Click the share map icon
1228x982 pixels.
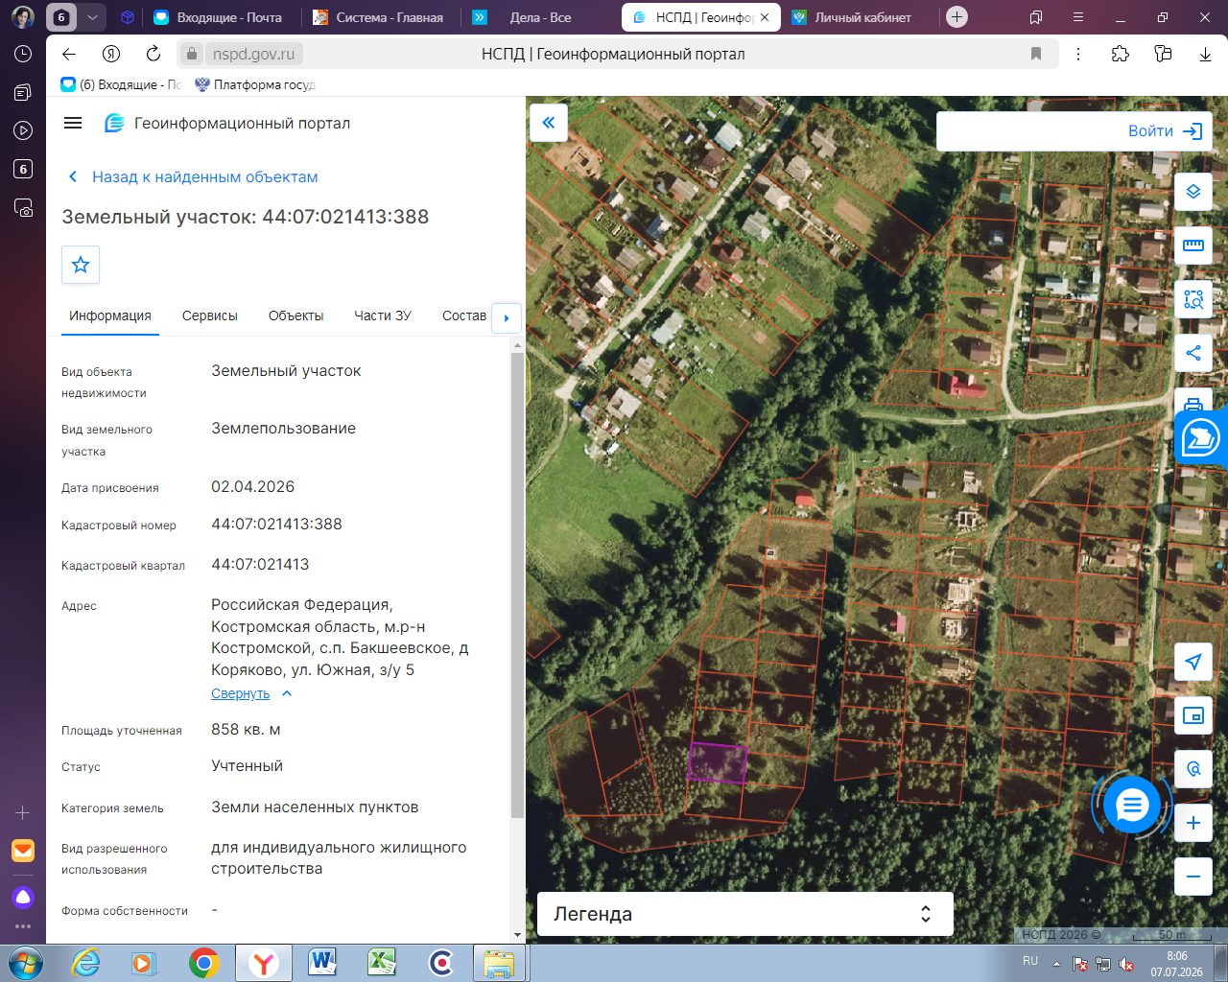point(1193,353)
